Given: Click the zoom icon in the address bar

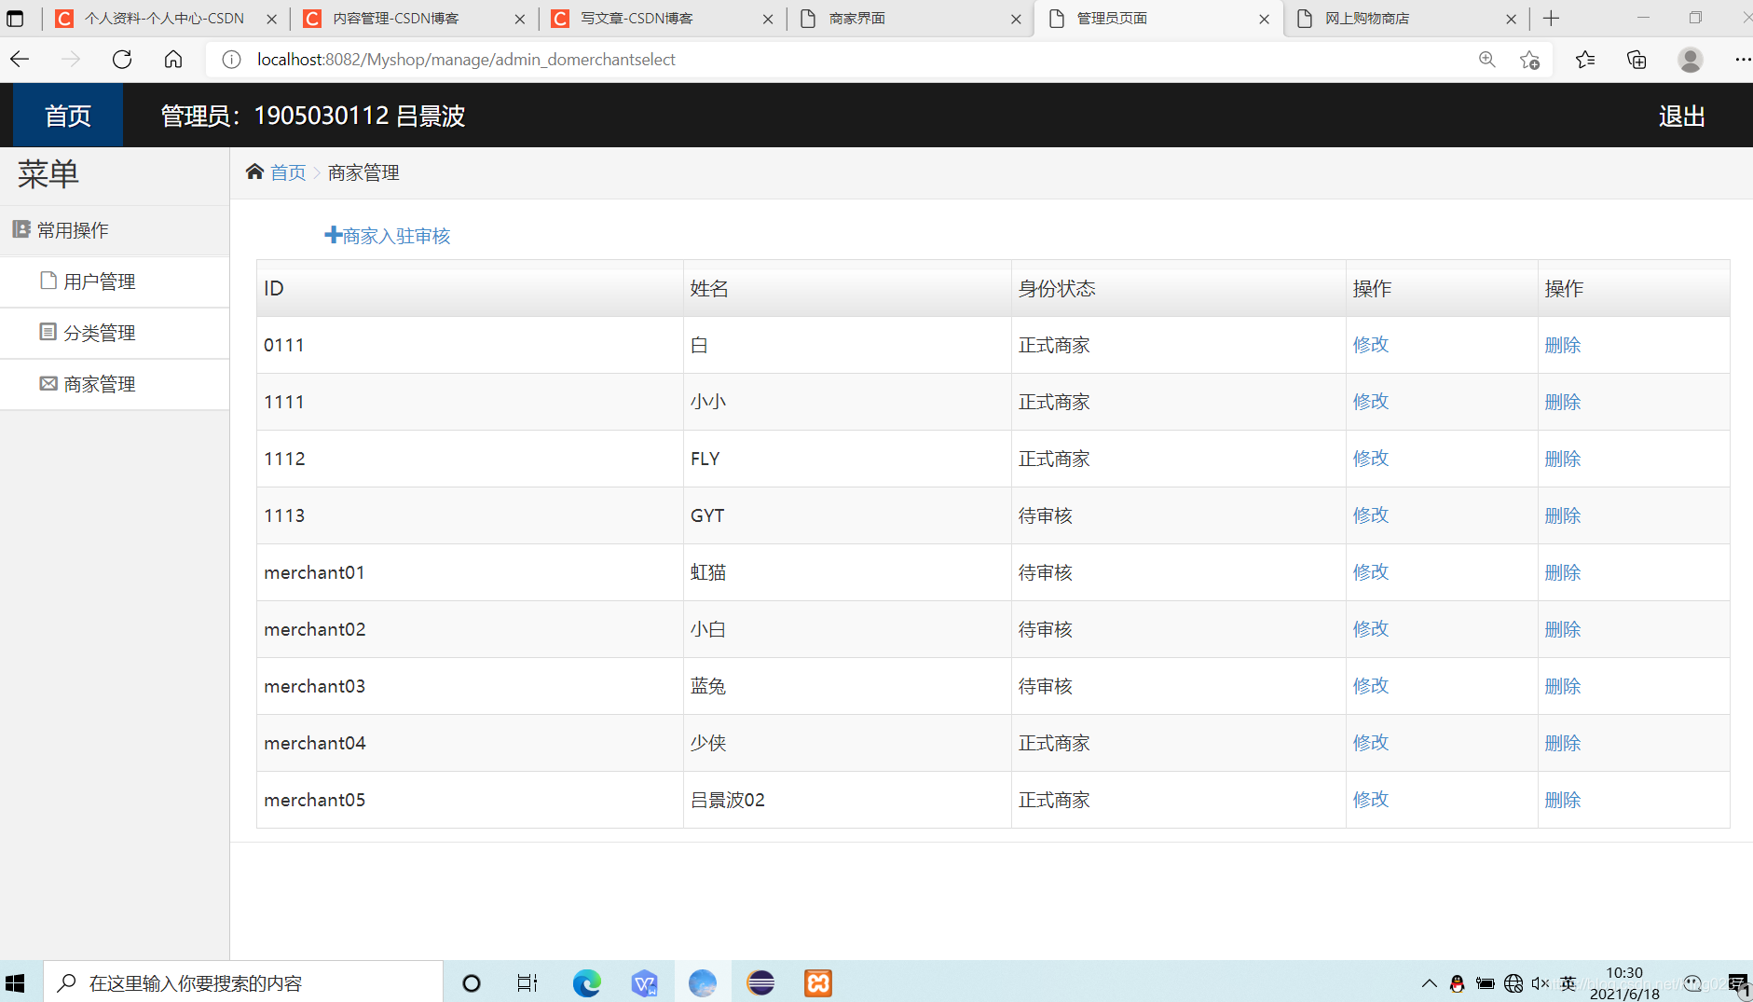Looking at the screenshot, I should coord(1487,59).
